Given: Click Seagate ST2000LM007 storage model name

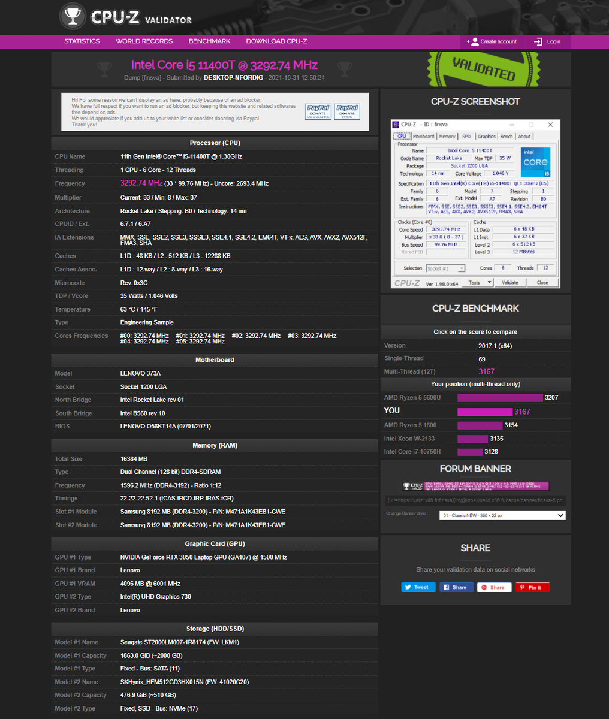Looking at the screenshot, I should pyautogui.click(x=180, y=642).
